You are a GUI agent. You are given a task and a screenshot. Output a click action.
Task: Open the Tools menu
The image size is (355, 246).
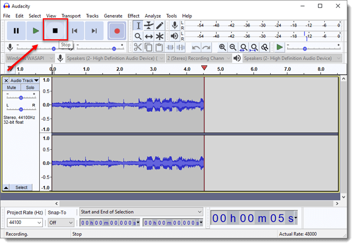click(x=172, y=16)
